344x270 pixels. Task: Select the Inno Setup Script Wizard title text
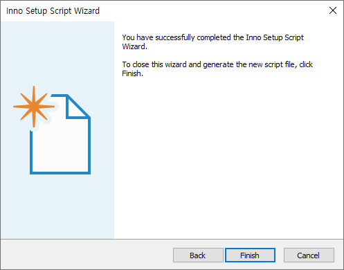(x=53, y=11)
